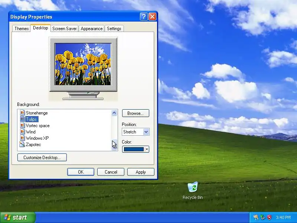This screenshot has height=223, width=297.
Task: Open the Screen Saver tab
Action: pyautogui.click(x=64, y=29)
